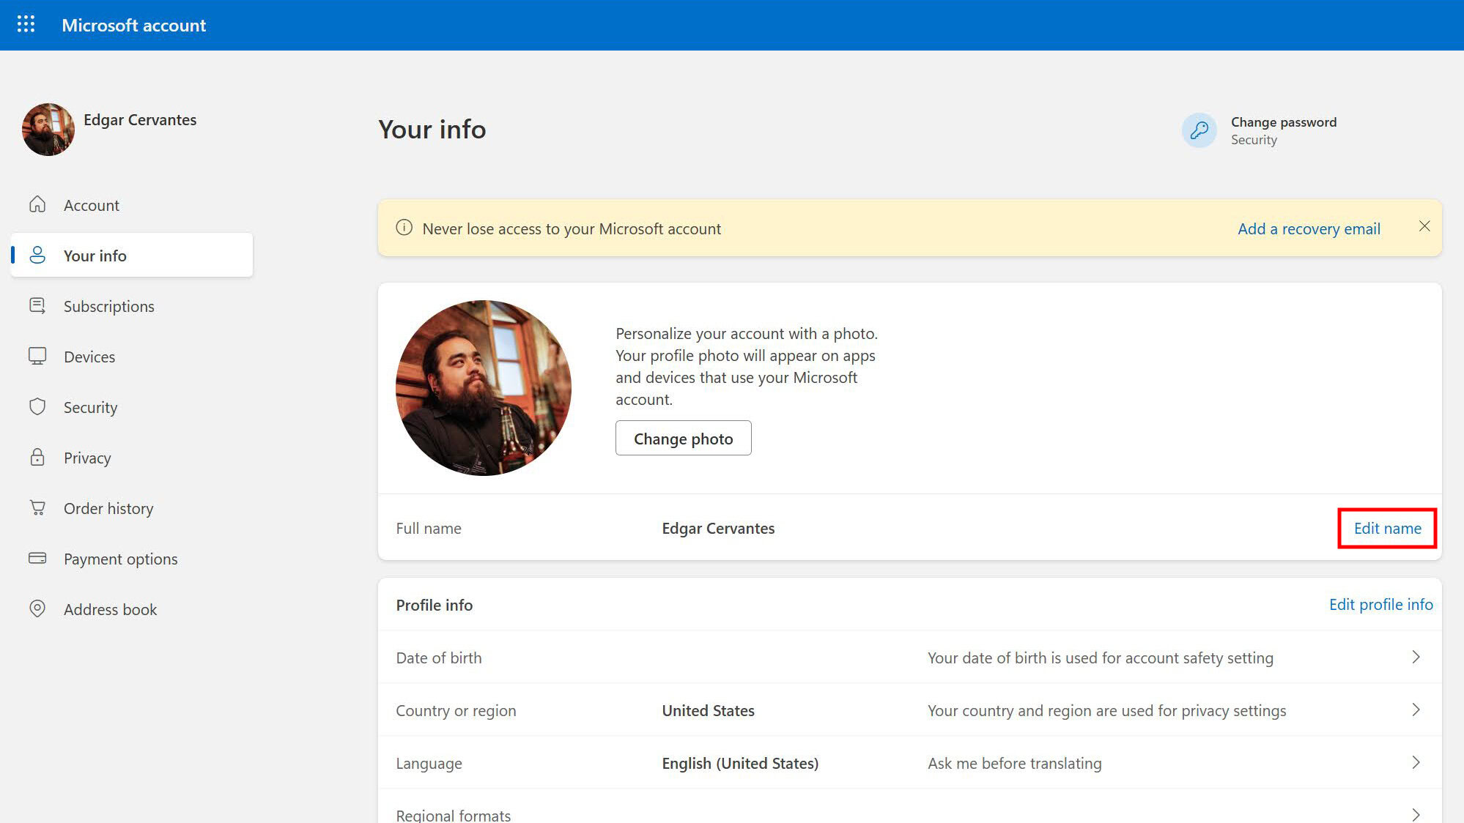Click the Change password key icon

coord(1199,130)
